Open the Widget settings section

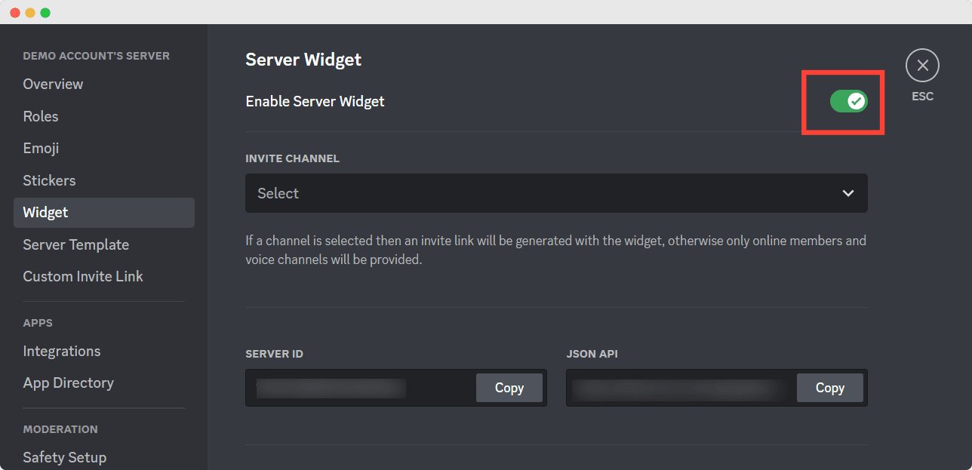[x=45, y=212]
